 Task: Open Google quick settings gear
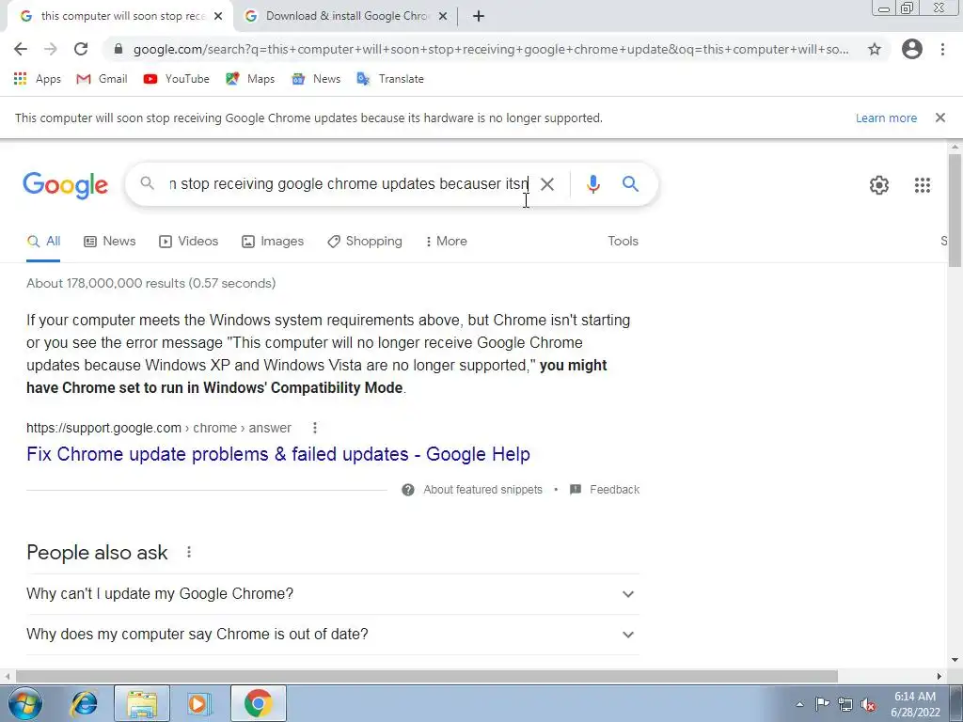coord(879,185)
